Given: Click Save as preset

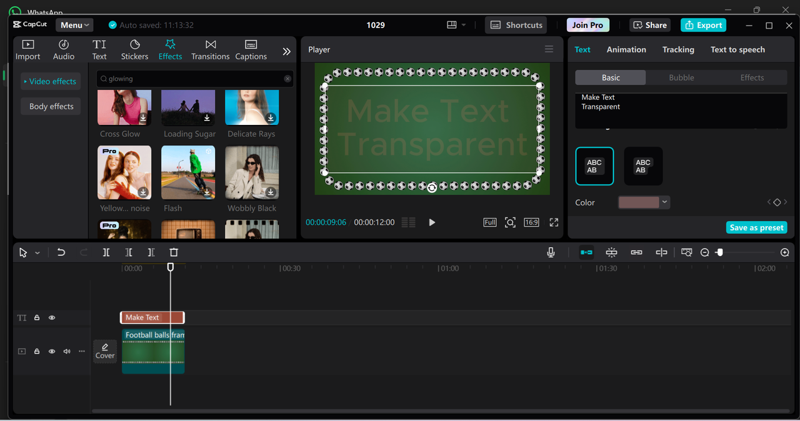Looking at the screenshot, I should coord(756,227).
